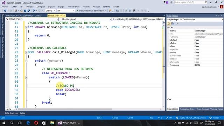224x126 pixels.
Task: Open the esteban.carranza account dropdown
Action: pos(218,7)
